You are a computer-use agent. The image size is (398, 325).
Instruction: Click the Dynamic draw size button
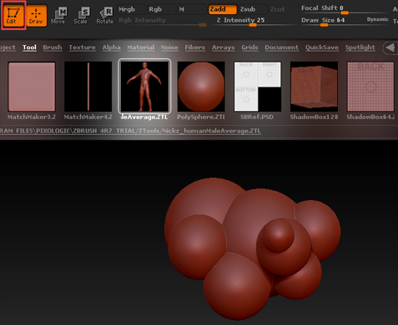tap(377, 19)
